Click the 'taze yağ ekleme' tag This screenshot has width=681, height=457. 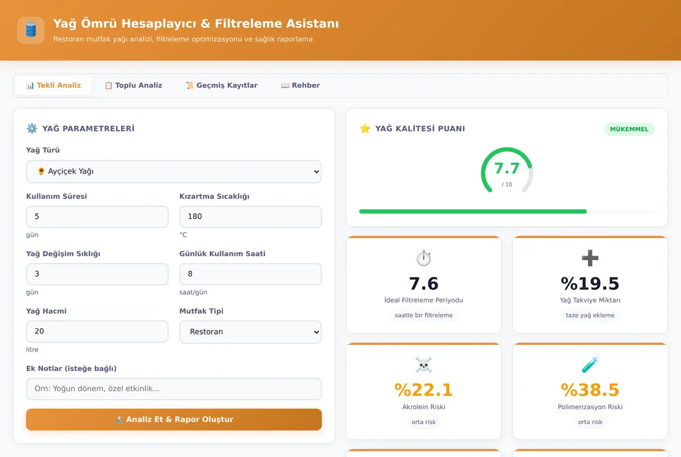(590, 315)
